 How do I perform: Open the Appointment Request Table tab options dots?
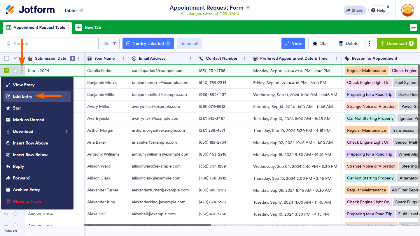68,27
